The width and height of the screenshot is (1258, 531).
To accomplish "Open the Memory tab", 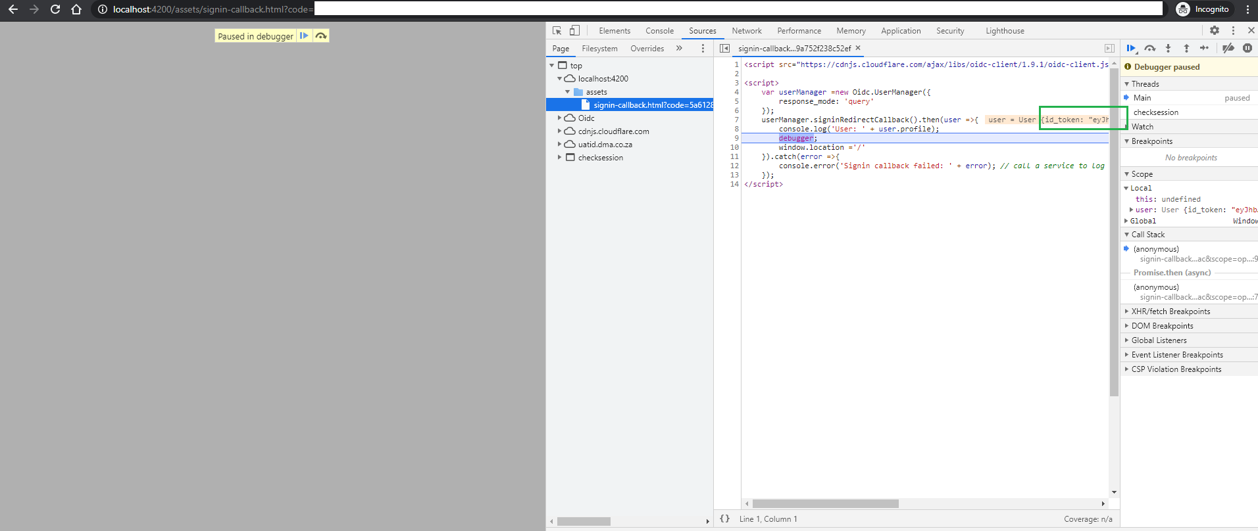I will pos(851,31).
